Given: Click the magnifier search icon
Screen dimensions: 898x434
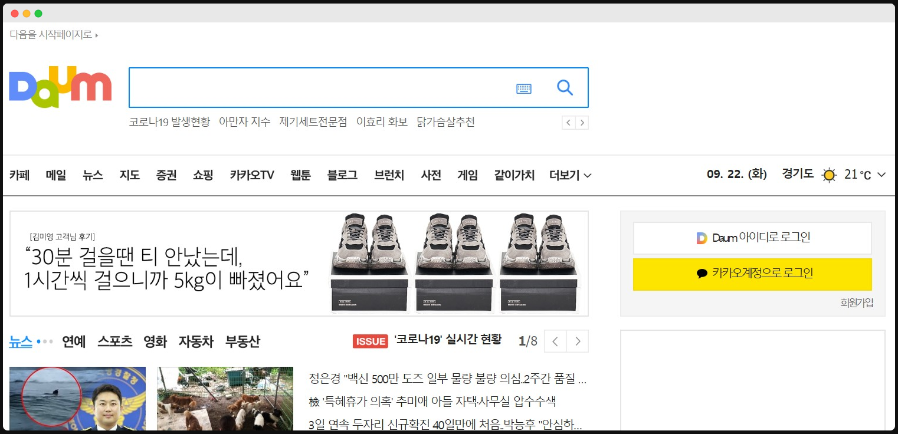Looking at the screenshot, I should click(565, 88).
